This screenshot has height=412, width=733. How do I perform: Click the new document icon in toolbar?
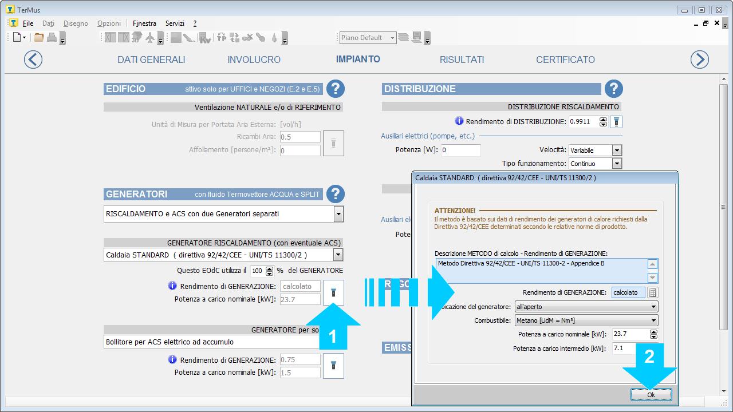pyautogui.click(x=17, y=38)
